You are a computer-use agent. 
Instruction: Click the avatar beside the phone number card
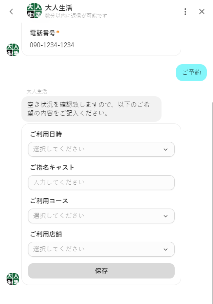click(x=13, y=50)
